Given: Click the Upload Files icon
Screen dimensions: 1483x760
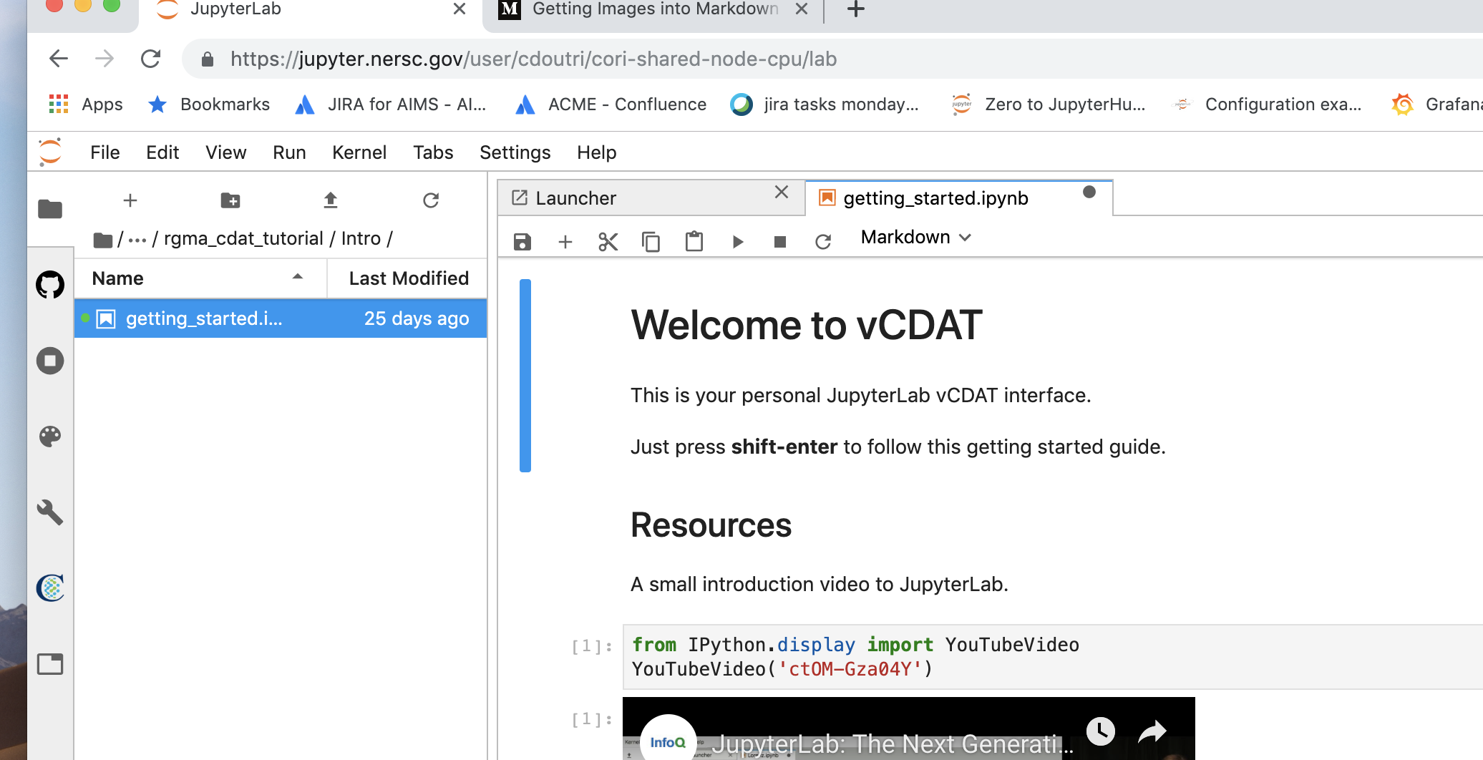Looking at the screenshot, I should click(x=331, y=200).
